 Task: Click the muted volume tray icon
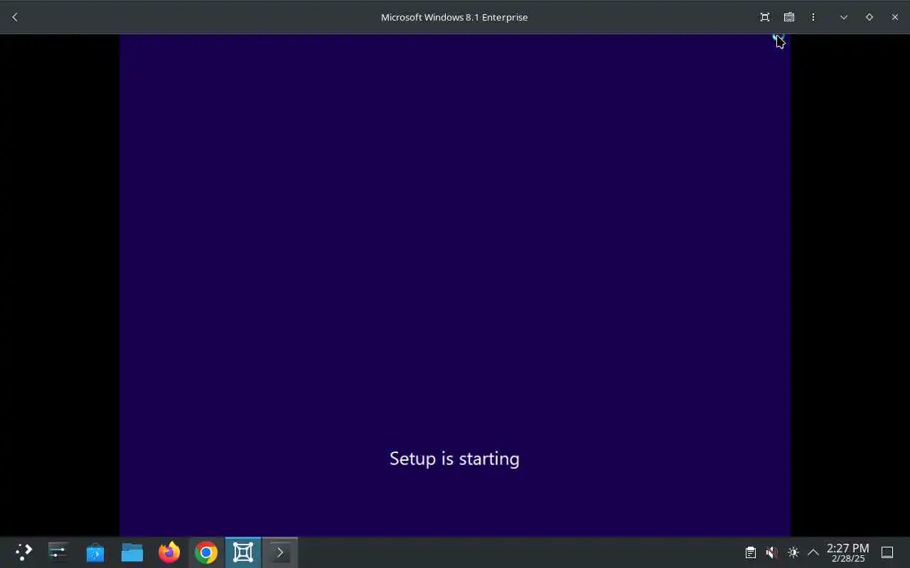(772, 552)
